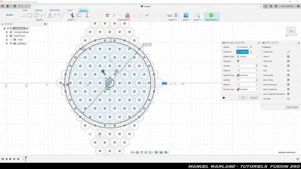Image resolution: width=301 pixels, height=169 pixels.
Task: Switch to the Surface tab
Action: click(39, 10)
